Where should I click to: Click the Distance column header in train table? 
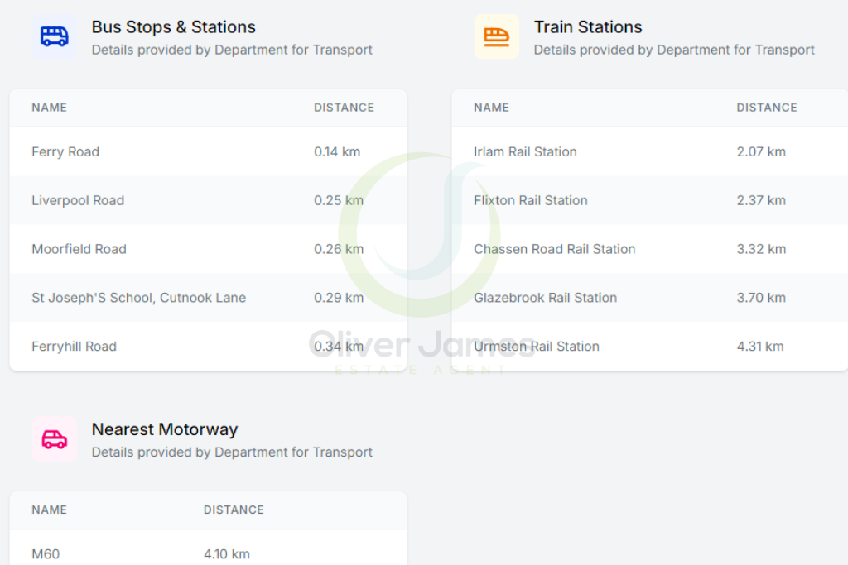click(766, 108)
